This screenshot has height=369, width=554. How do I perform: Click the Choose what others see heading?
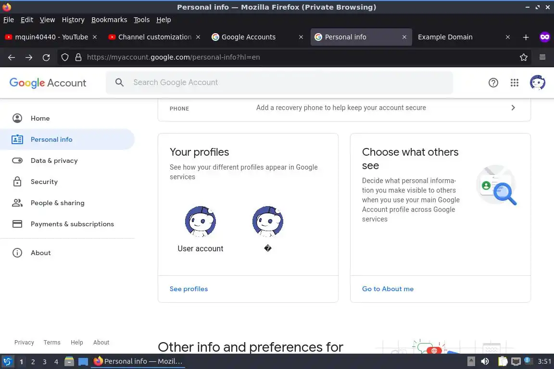410,159
